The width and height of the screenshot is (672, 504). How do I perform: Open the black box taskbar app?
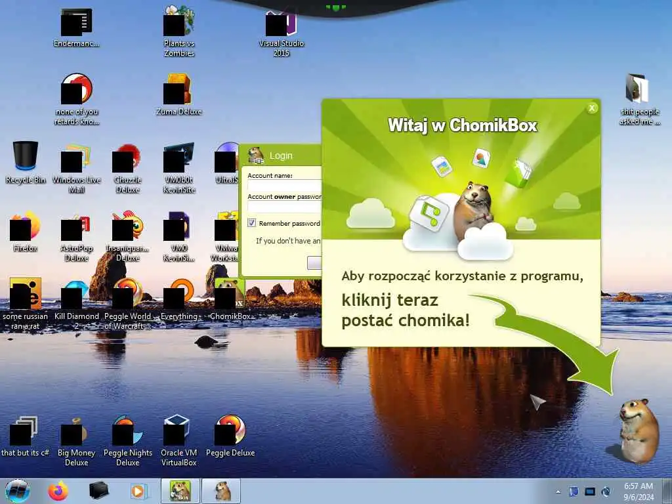pyautogui.click(x=98, y=491)
